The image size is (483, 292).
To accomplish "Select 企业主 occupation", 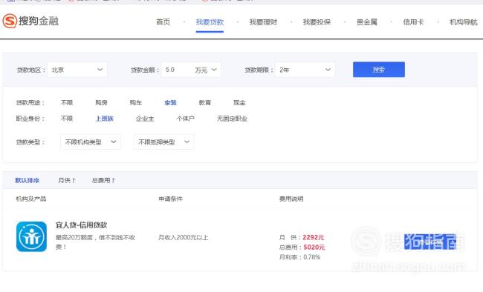I will 145,119.
